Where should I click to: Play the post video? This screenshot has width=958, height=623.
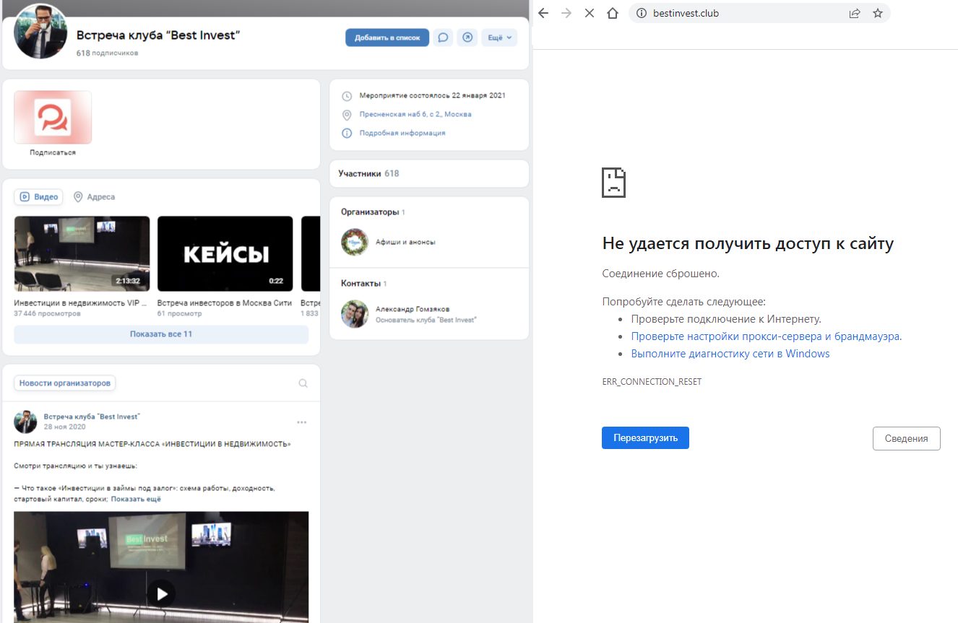(161, 593)
